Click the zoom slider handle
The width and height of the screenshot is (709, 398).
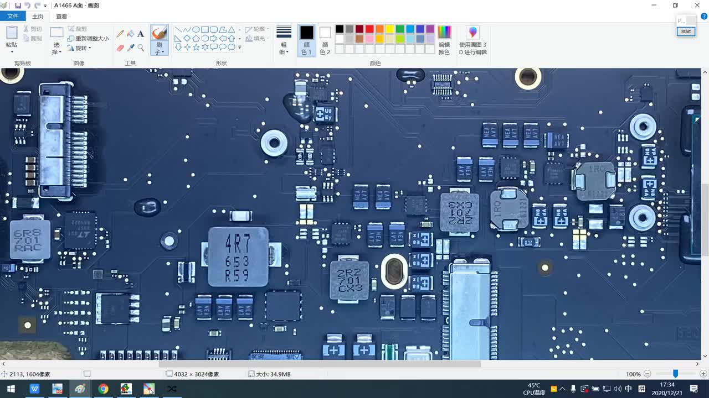click(x=675, y=374)
